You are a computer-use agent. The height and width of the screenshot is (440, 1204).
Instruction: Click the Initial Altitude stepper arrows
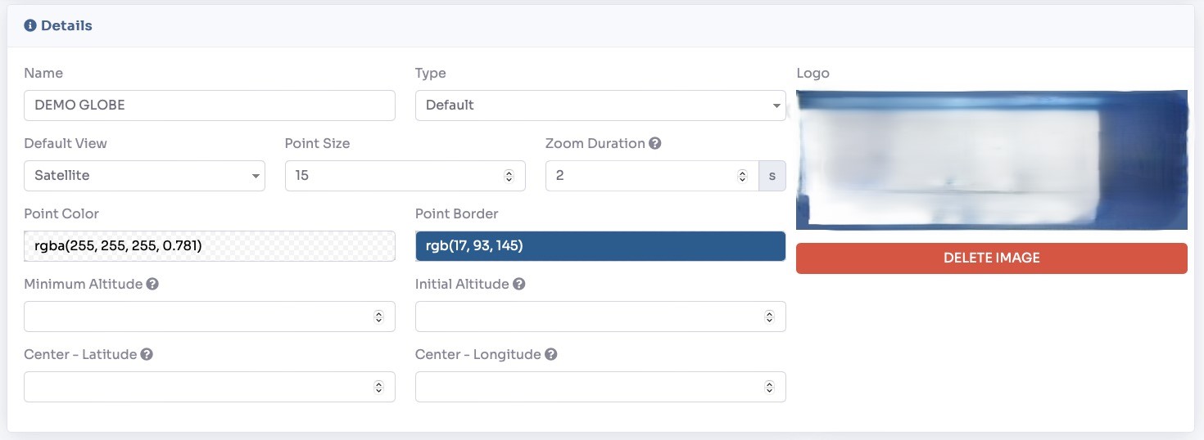[x=769, y=317]
